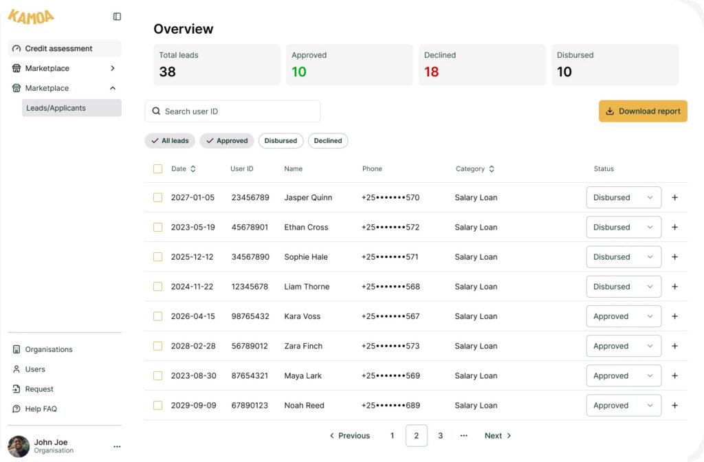Screen dimensions: 704x462
Task: Click the Kamoa logo
Action: (x=31, y=16)
